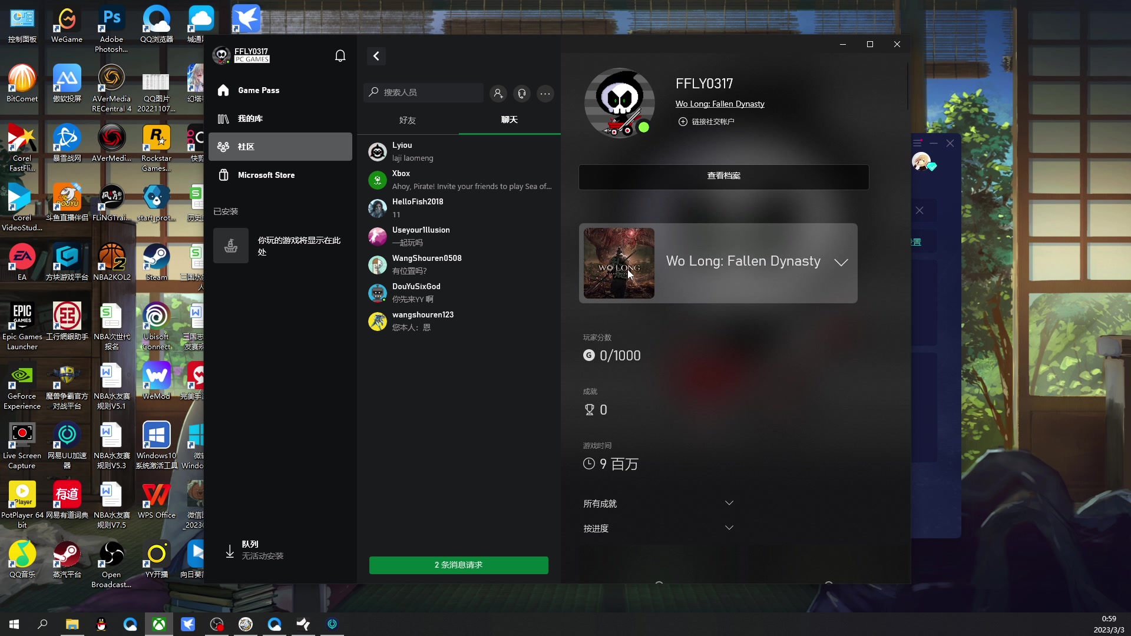This screenshot has height=636, width=1131.
Task: Open the more options ellipsis icon
Action: click(545, 93)
